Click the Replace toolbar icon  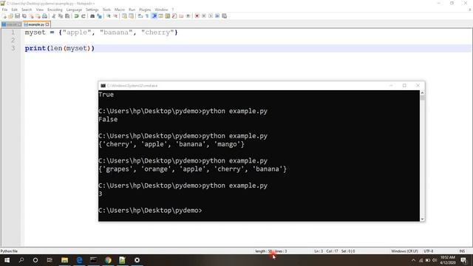point(99,16)
